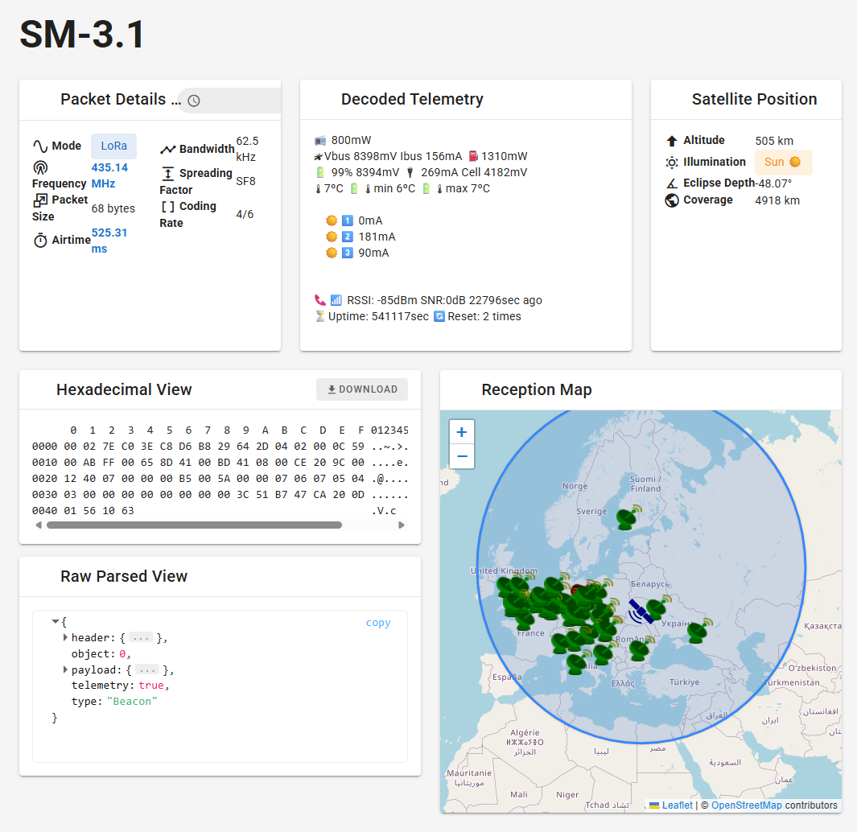Viewport: 857px width, 832px height.
Task: Toggle the Sun illumination badge
Action: (783, 162)
